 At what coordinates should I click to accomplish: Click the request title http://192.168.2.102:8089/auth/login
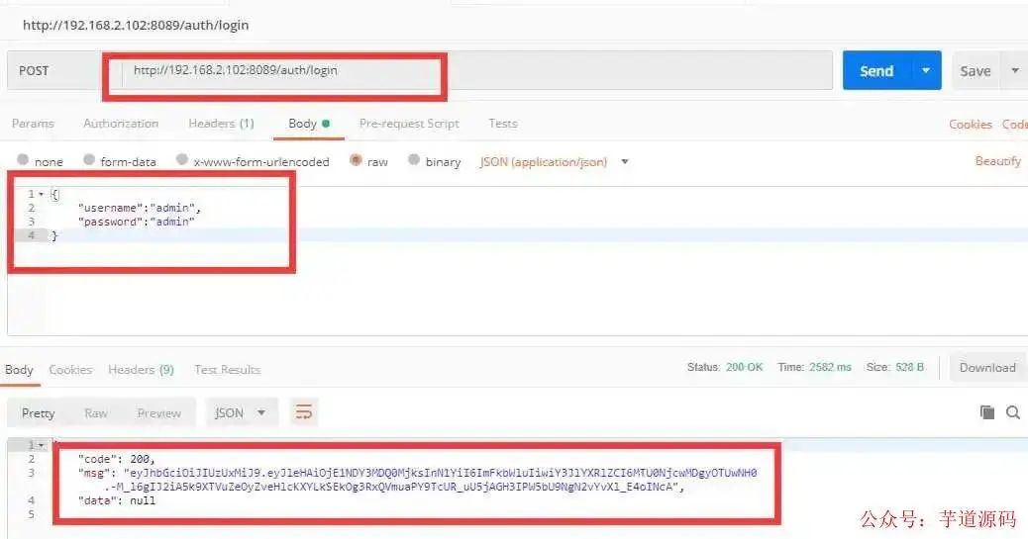[136, 26]
